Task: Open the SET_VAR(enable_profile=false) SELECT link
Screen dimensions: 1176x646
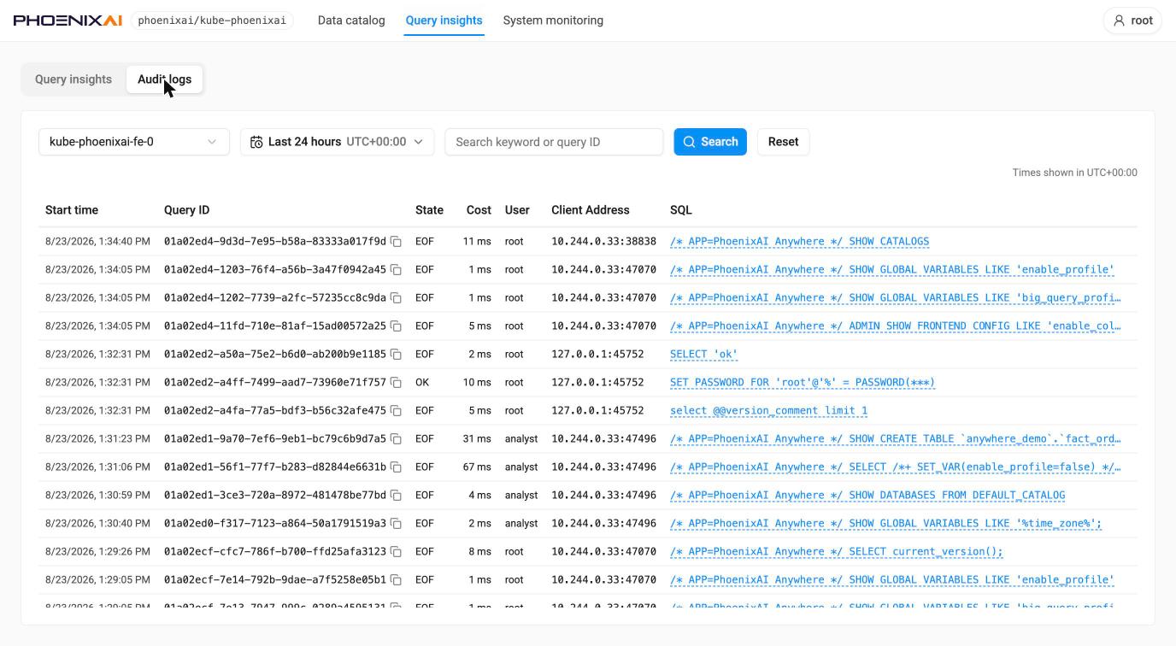Action: tap(895, 467)
